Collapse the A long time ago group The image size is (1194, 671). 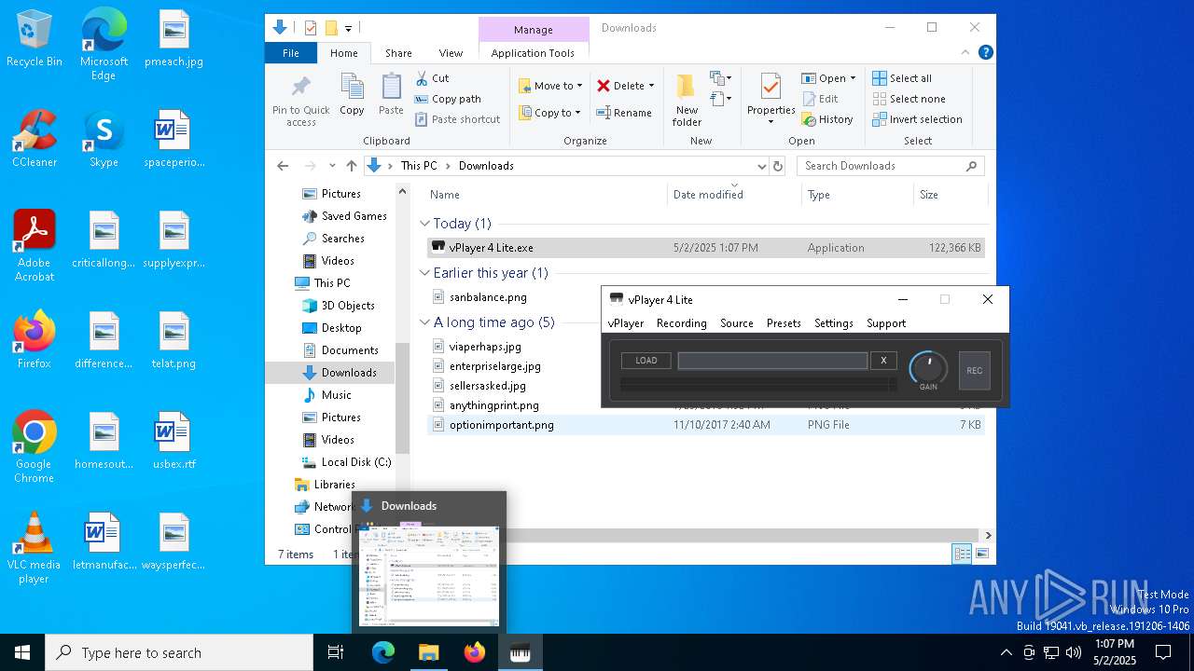coord(424,322)
